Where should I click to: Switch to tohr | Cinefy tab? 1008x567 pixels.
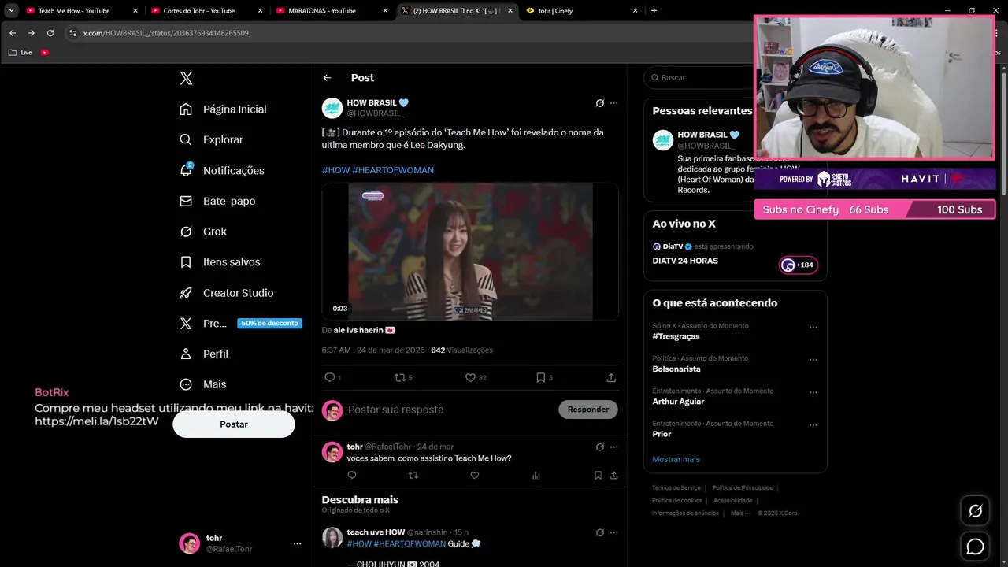coord(581,11)
